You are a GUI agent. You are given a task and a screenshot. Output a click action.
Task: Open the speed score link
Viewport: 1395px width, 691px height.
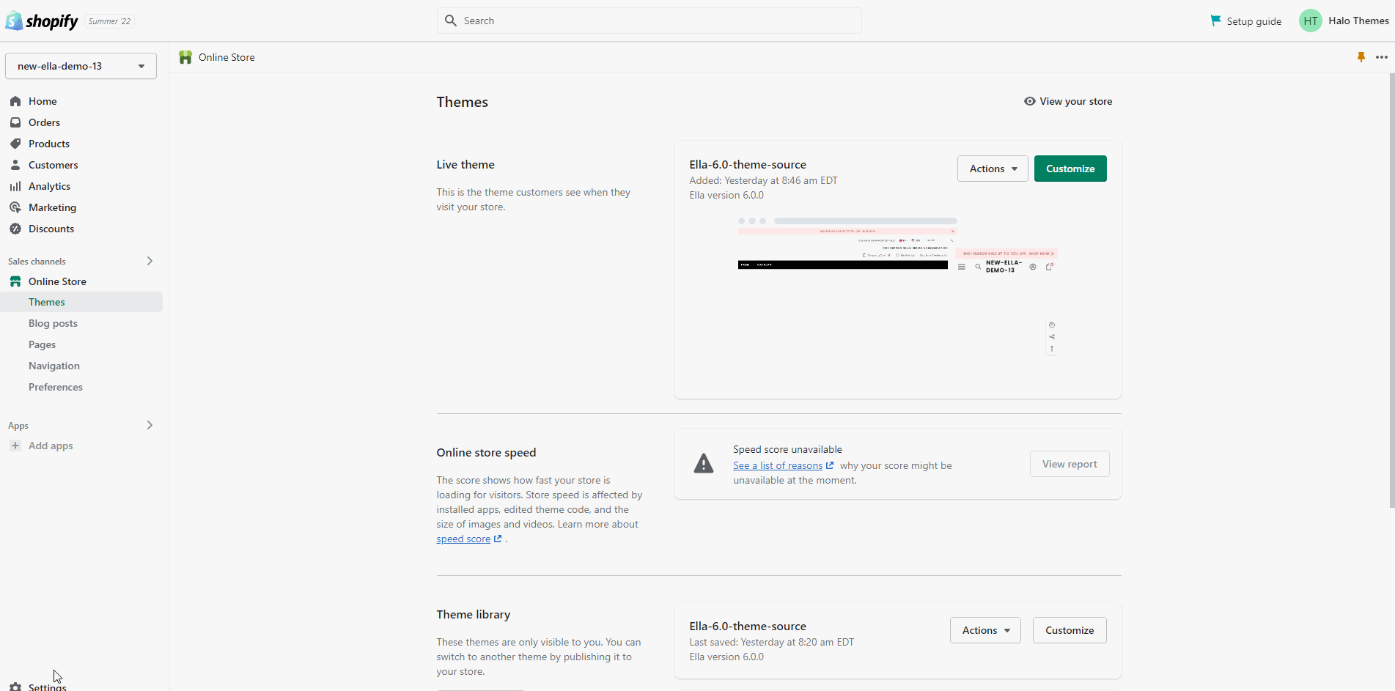click(463, 539)
